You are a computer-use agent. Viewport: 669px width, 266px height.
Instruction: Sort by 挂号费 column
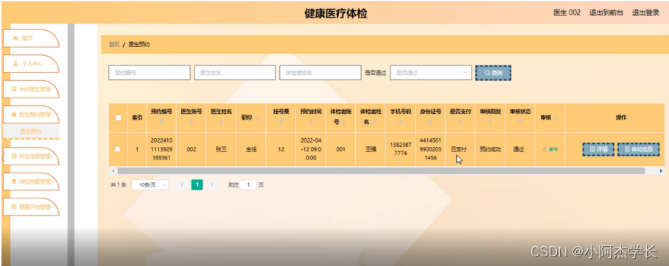281,122
